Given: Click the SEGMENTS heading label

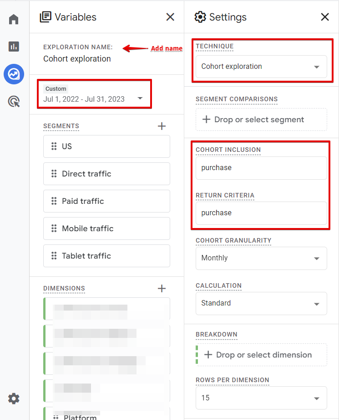Looking at the screenshot, I should [x=61, y=126].
